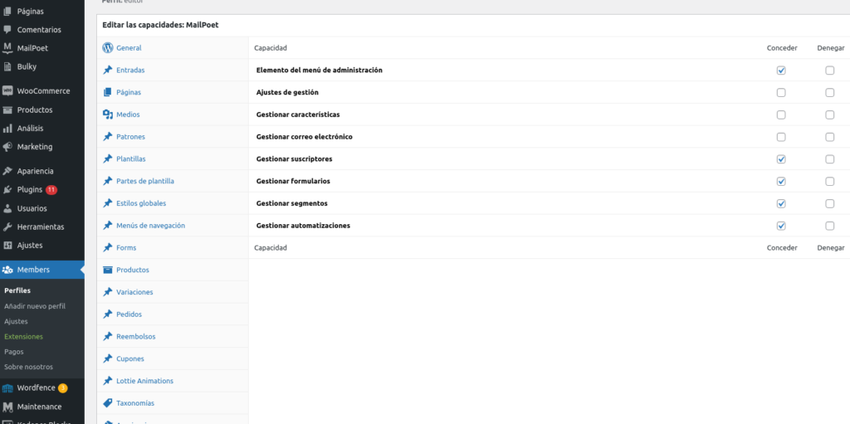Screen dimensions: 850x424
Task: Check Denegar for Gestionar automatizaciones
Action: tap(830, 226)
